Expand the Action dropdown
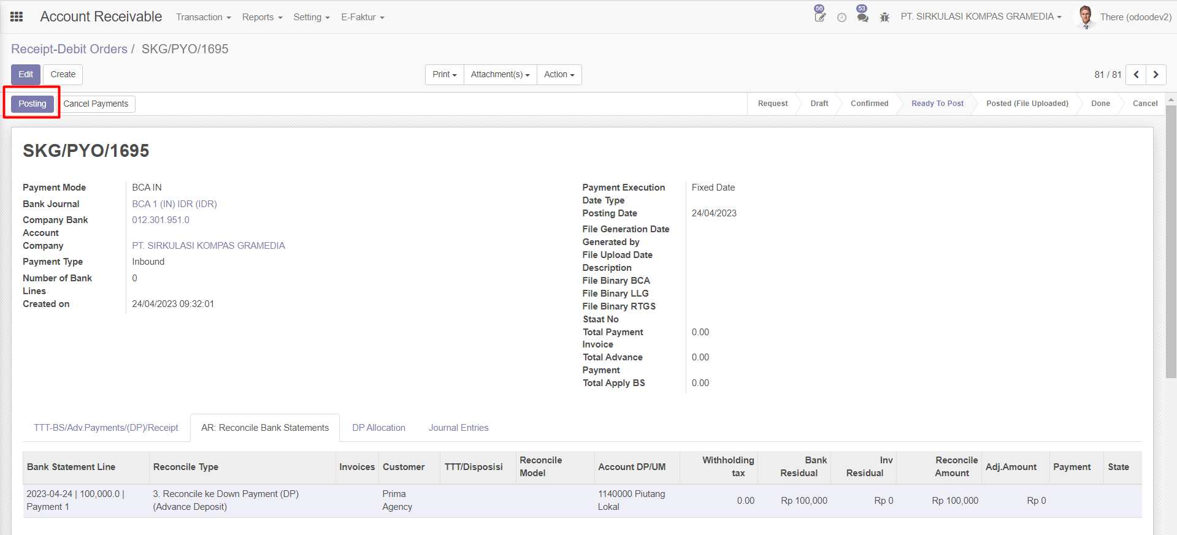Screen dimensions: 1177x535 559,74
